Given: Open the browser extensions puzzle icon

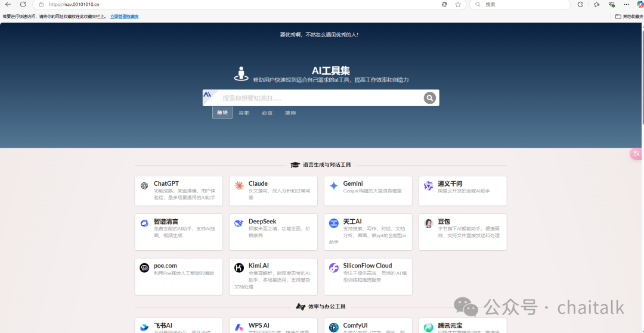Looking at the screenshot, I should click(580, 5).
